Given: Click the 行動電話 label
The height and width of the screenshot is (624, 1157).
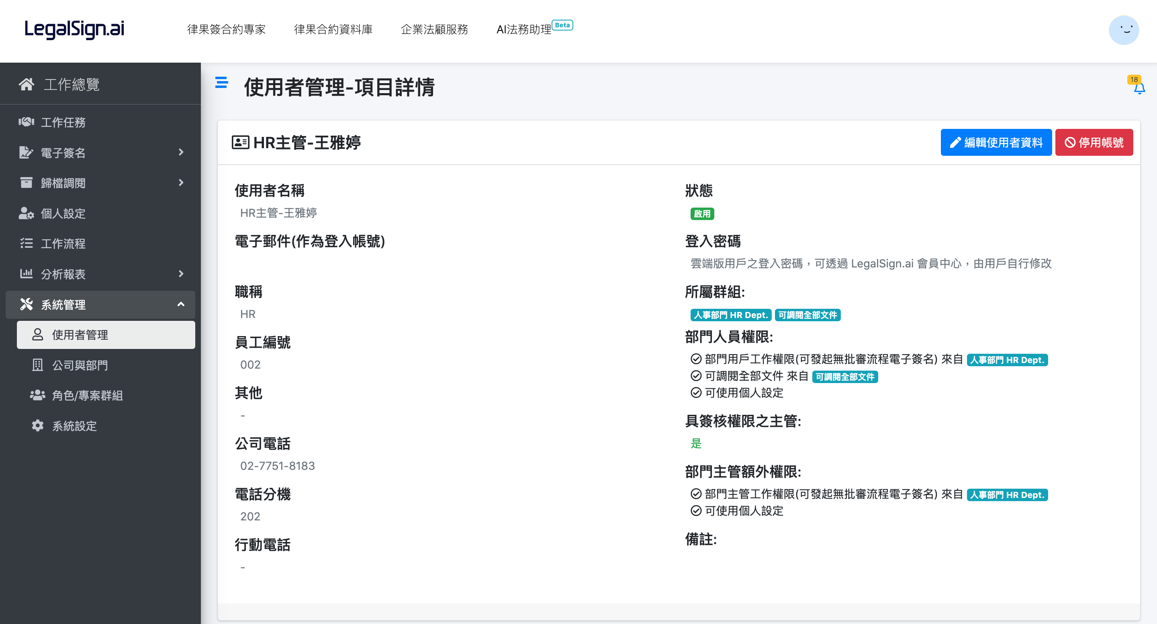Looking at the screenshot, I should [263, 544].
